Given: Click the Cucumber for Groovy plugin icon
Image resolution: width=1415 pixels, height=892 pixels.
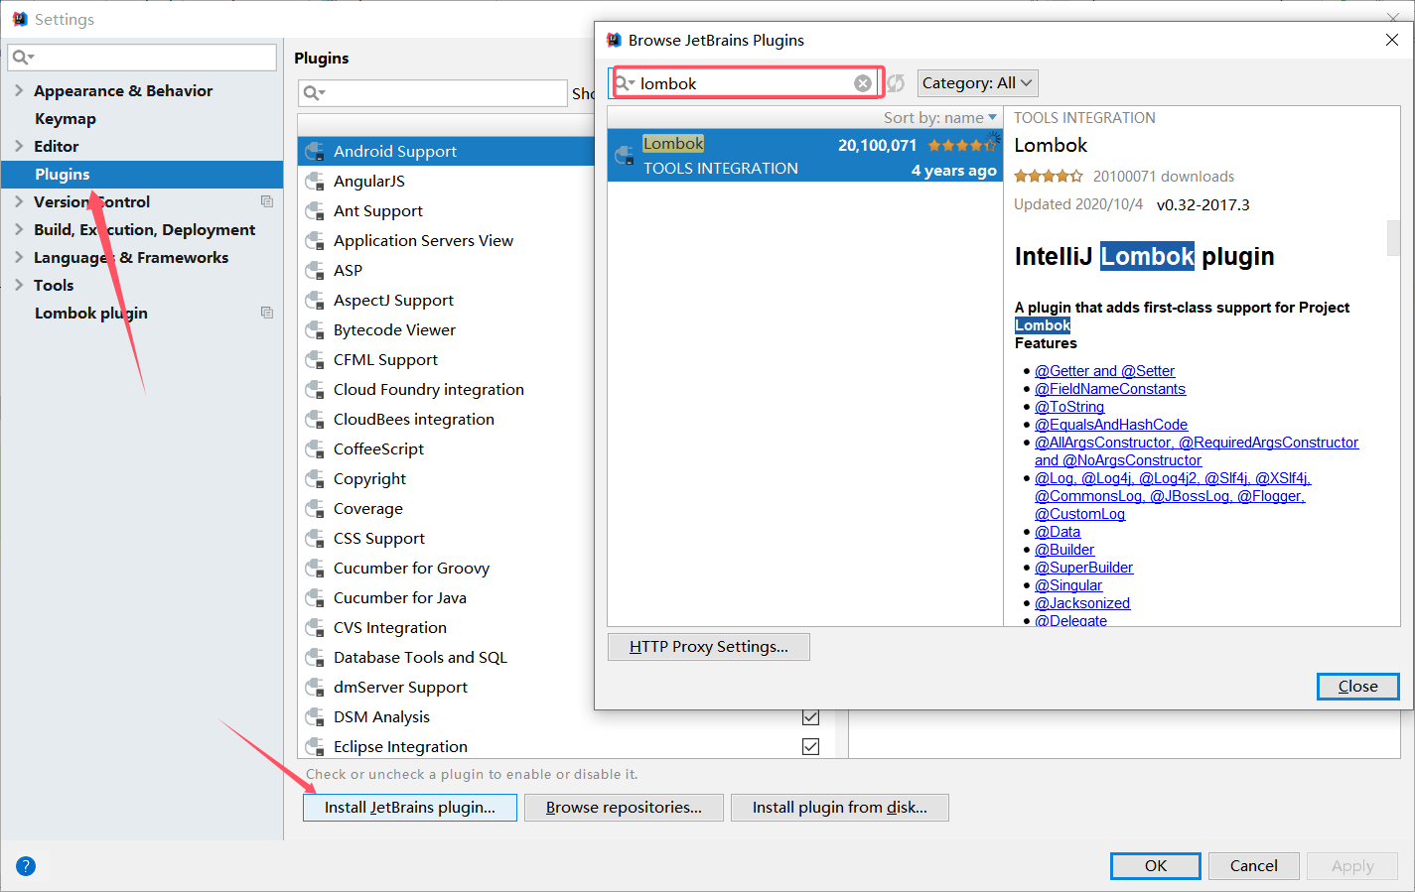Looking at the screenshot, I should click(x=315, y=569).
